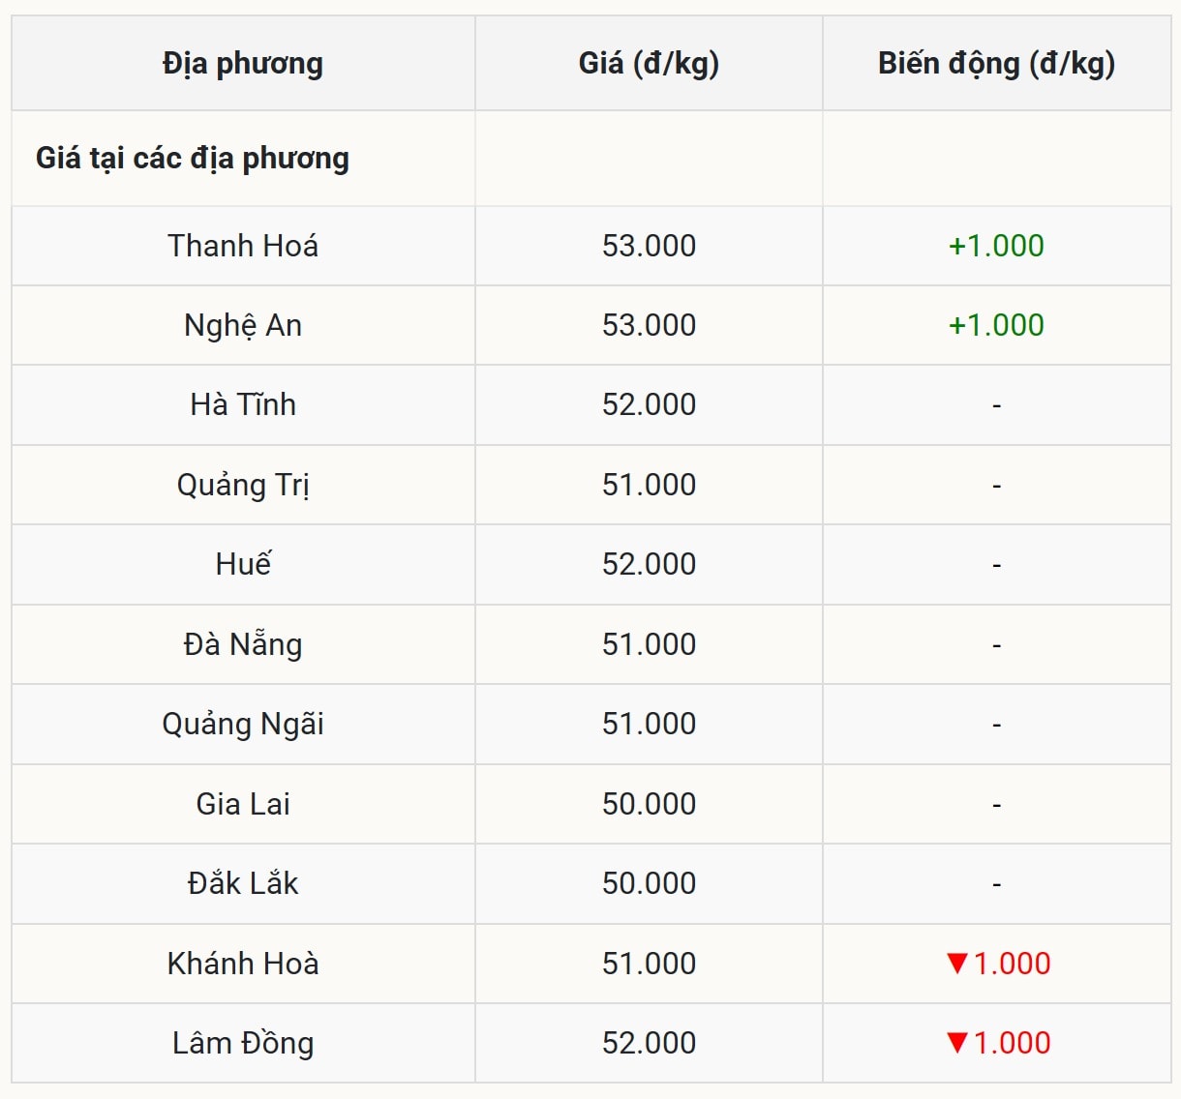This screenshot has height=1099, width=1181.
Task: Click the green +1.000 change for Thanh Hoá
Action: (996, 246)
